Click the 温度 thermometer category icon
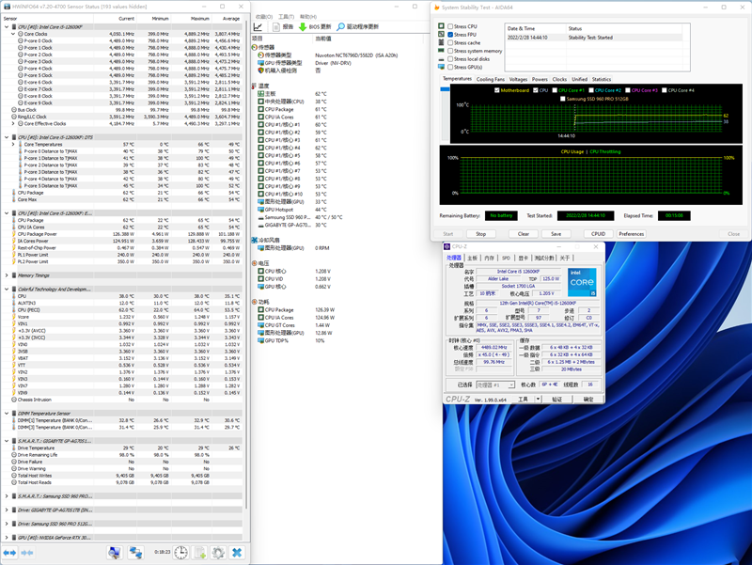The height and width of the screenshot is (565, 752). pos(255,86)
